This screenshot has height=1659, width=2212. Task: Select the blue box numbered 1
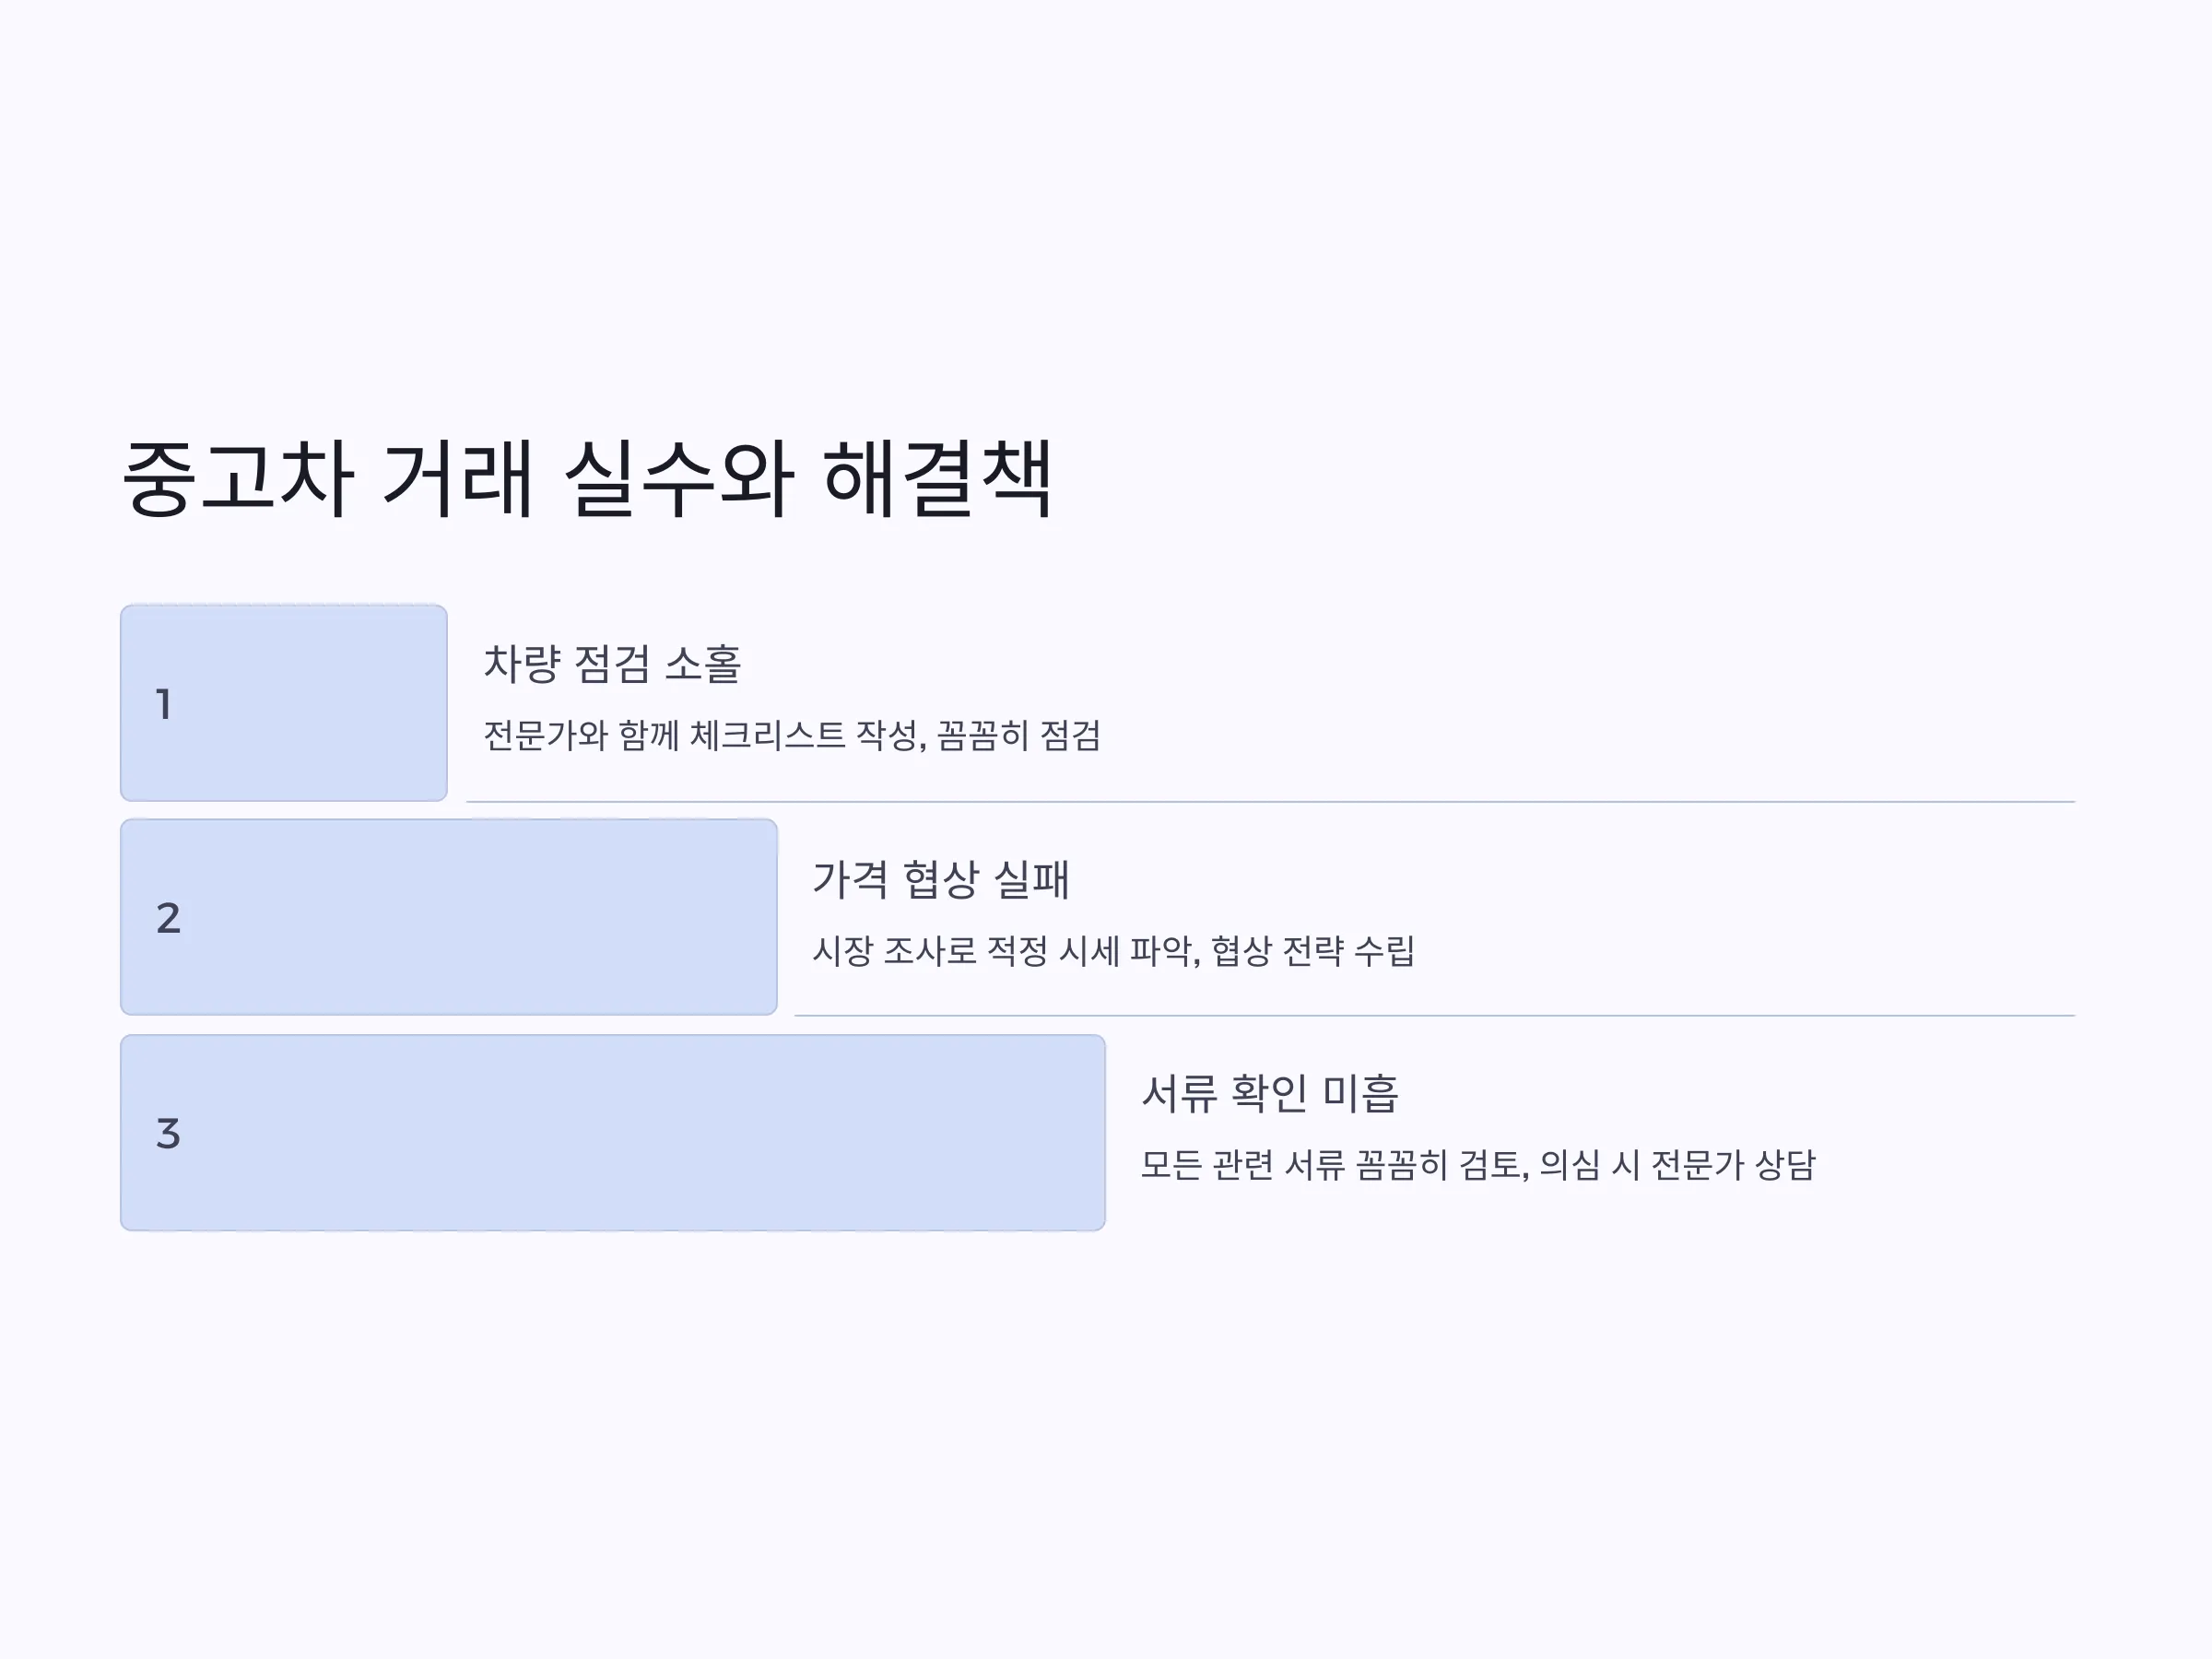284,703
